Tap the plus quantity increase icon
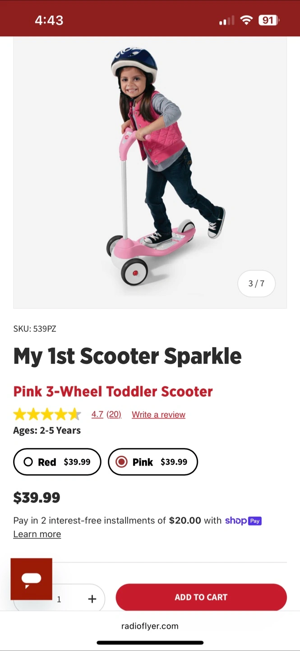The width and height of the screenshot is (300, 651). (92, 599)
